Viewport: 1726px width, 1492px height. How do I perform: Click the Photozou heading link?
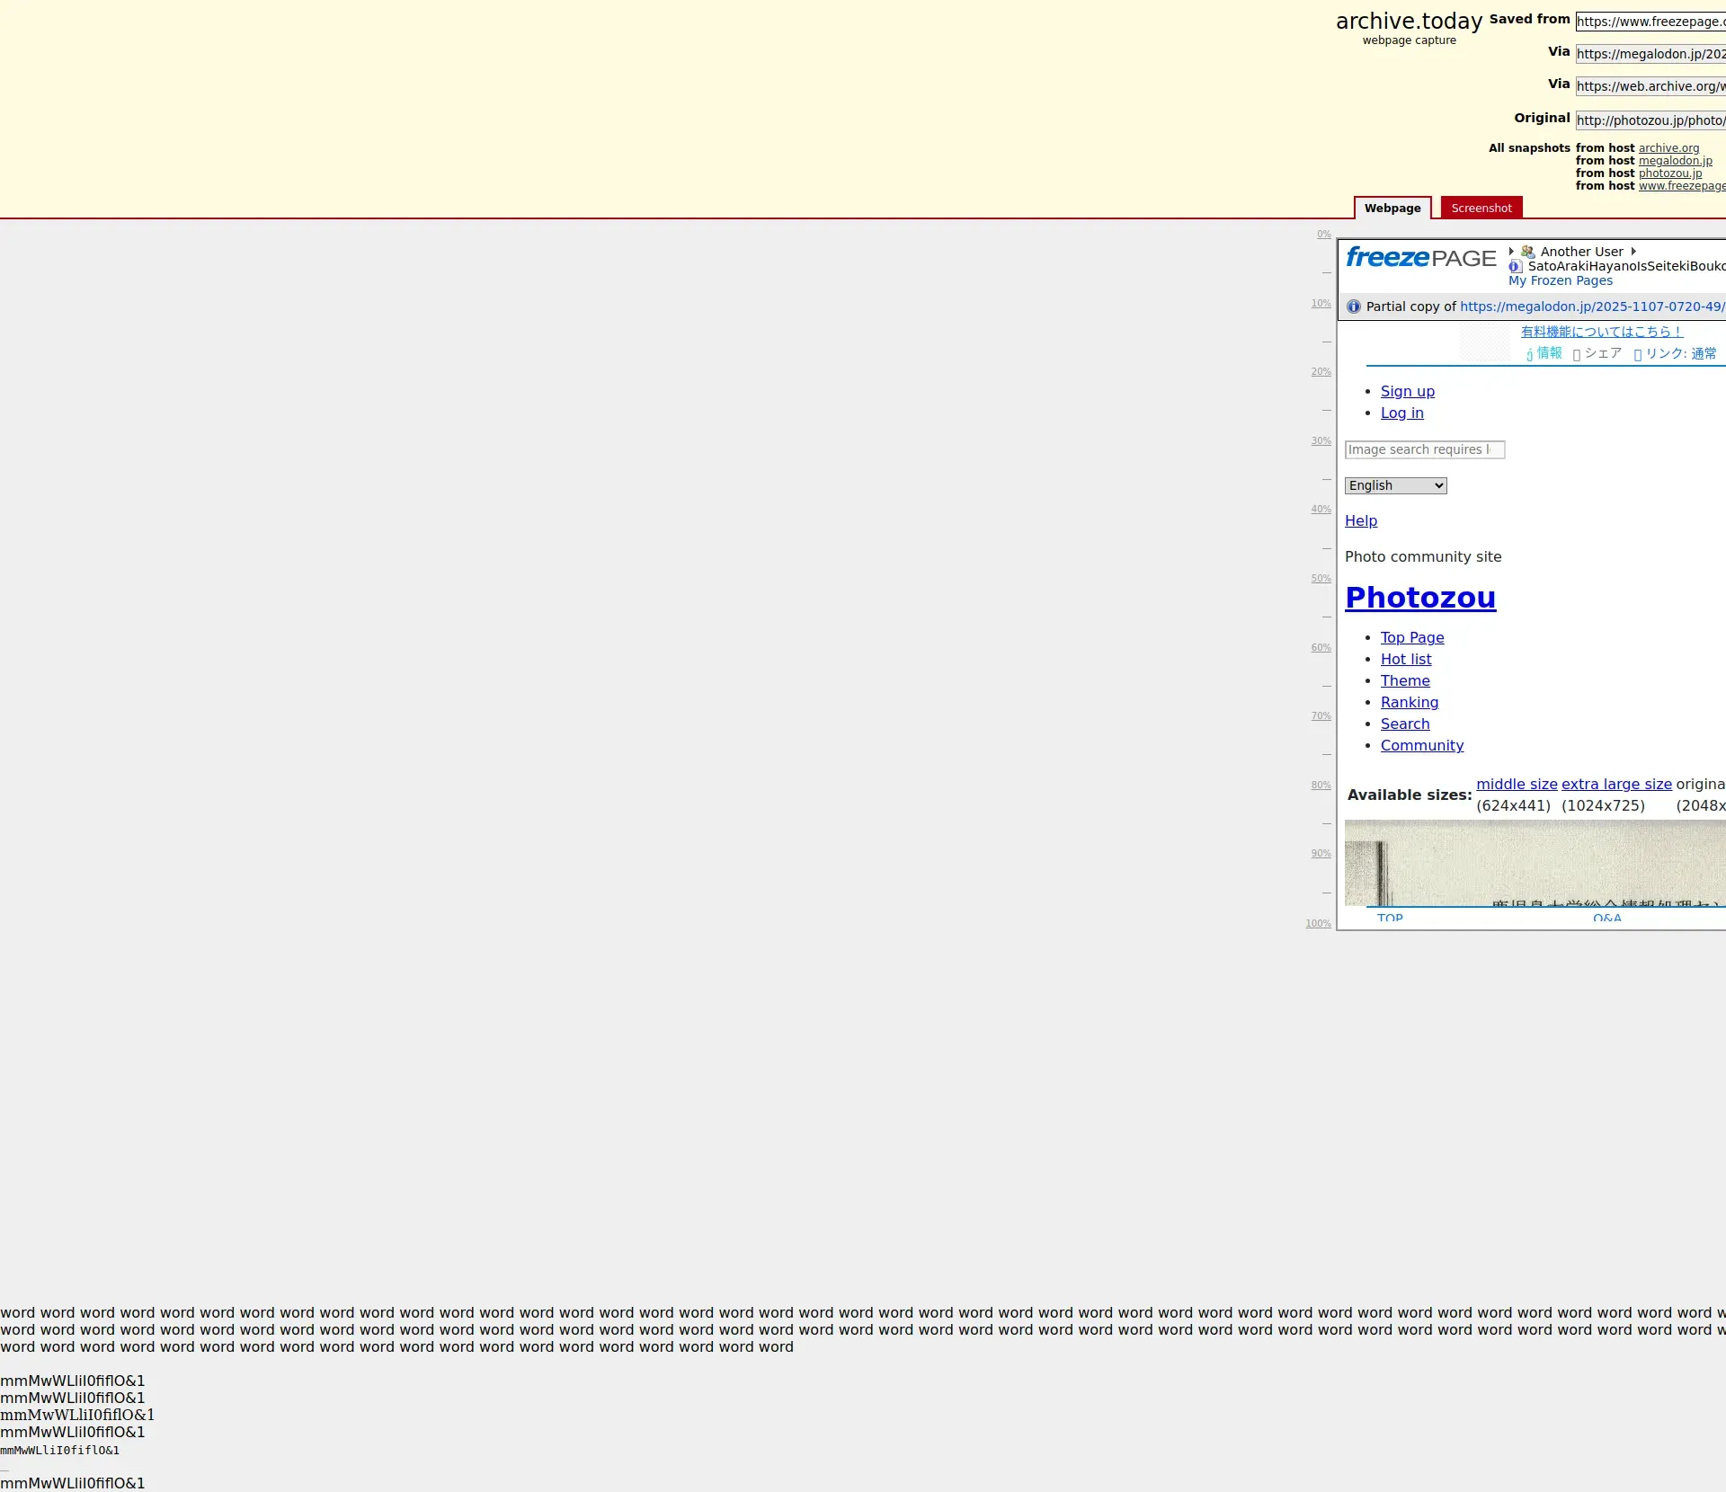click(1420, 598)
